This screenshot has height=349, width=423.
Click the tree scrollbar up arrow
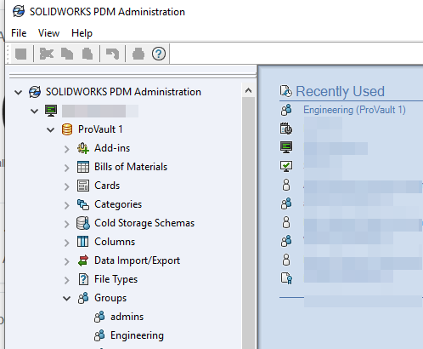[248, 90]
